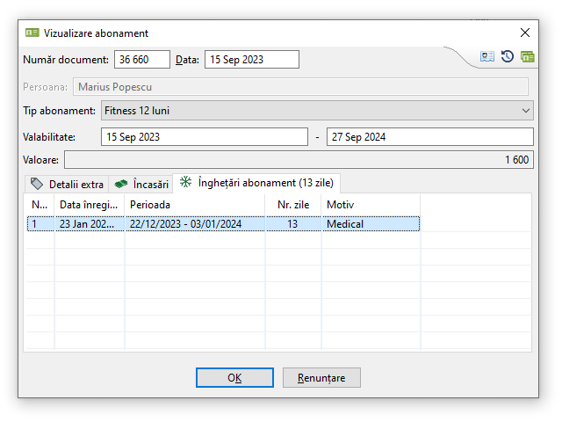Click the Număr document field
Image resolution: width=562 pixels, height=422 pixels.
coord(141,59)
